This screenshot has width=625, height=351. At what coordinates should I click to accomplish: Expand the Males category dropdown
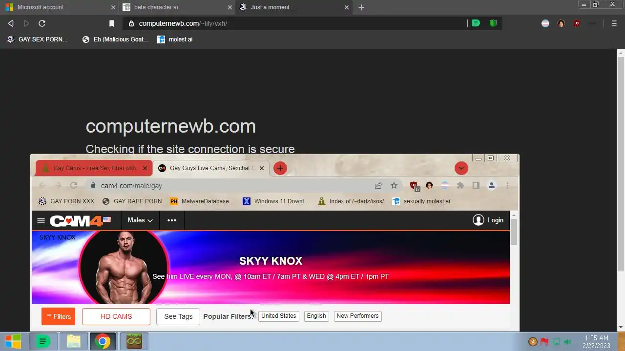point(140,220)
